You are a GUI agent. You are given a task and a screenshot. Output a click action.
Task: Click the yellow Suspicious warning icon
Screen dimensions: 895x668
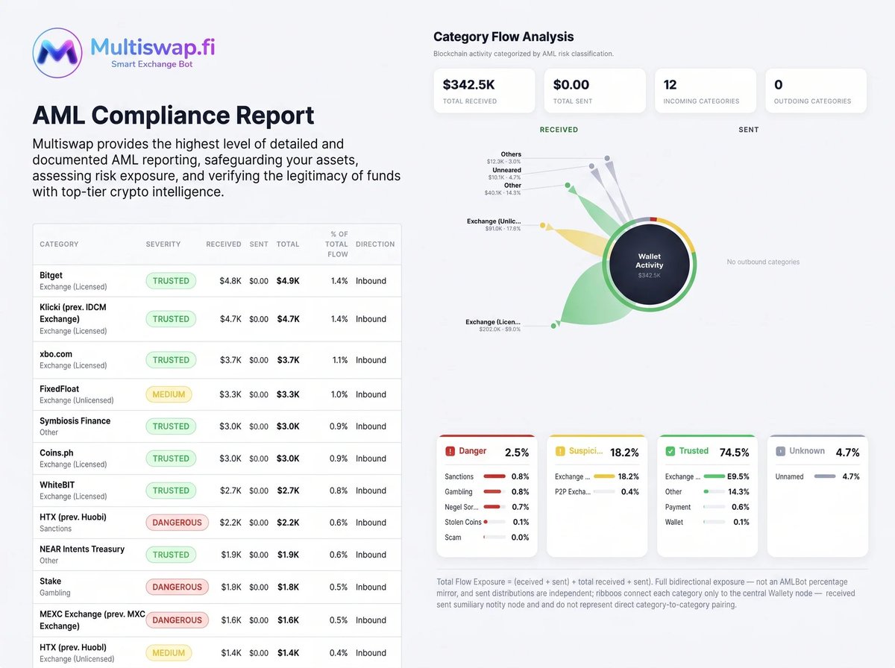coord(560,451)
